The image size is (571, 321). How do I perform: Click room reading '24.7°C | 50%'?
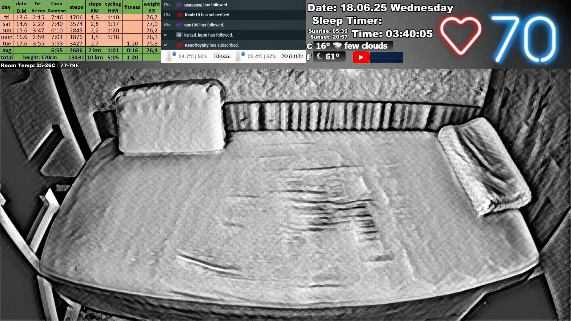pos(193,56)
